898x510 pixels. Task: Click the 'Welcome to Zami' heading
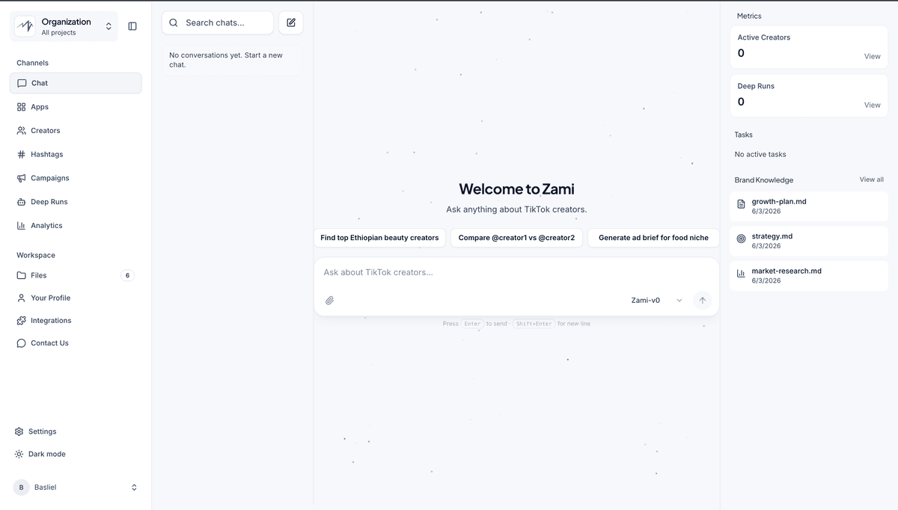click(516, 189)
